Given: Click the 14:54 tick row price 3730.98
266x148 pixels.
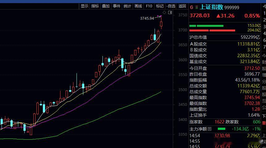Looking at the screenshot, I should pos(222,136).
